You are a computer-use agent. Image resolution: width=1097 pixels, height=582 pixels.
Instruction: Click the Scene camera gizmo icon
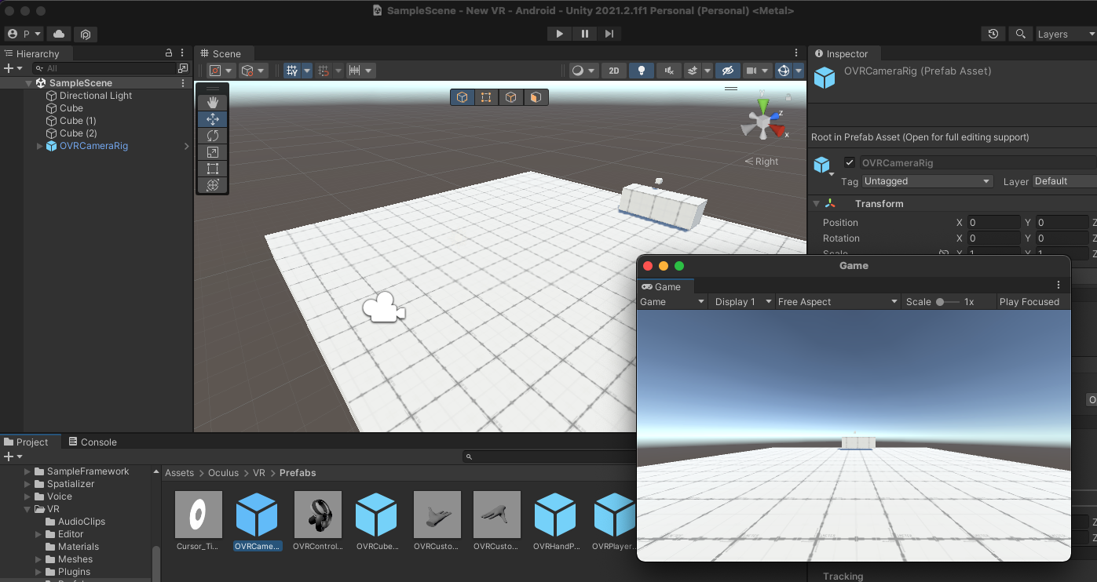tap(383, 307)
